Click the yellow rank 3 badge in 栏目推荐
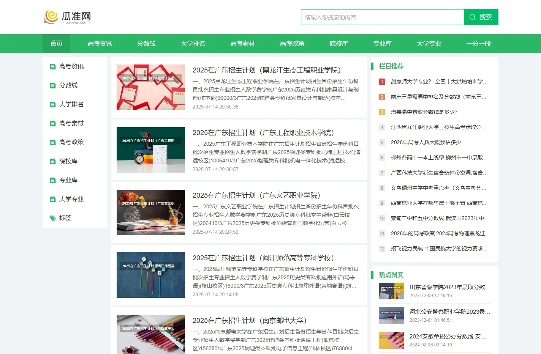The height and width of the screenshot is (354, 541). (382, 112)
